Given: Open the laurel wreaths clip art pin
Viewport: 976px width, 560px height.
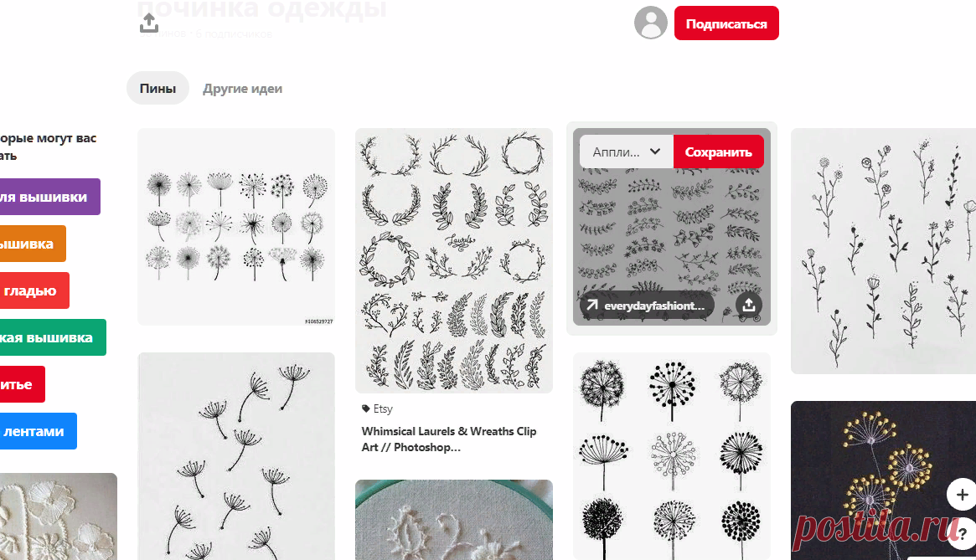Looking at the screenshot, I should (x=454, y=260).
